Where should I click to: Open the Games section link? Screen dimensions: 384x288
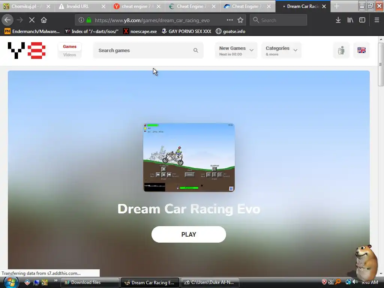tap(69, 46)
